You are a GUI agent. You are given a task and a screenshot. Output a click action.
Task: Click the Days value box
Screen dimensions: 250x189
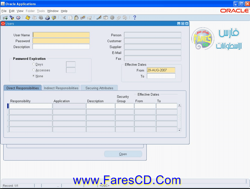point(71,64)
